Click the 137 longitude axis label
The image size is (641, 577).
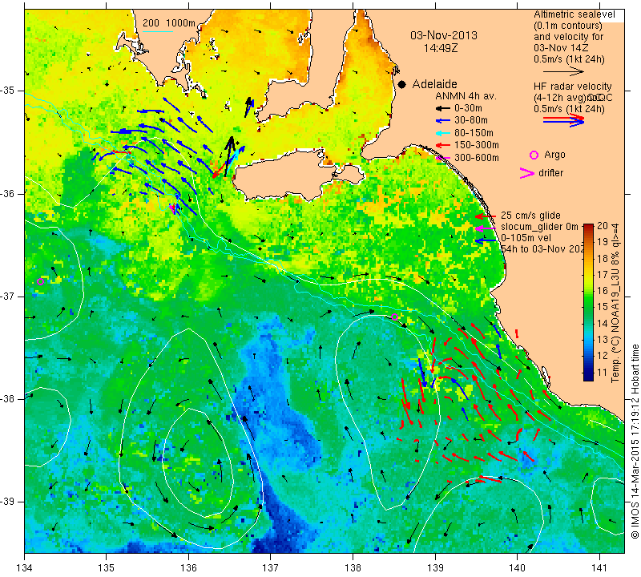[271, 568]
